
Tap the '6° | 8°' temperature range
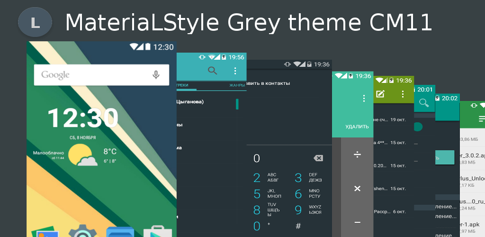[x=110, y=161]
